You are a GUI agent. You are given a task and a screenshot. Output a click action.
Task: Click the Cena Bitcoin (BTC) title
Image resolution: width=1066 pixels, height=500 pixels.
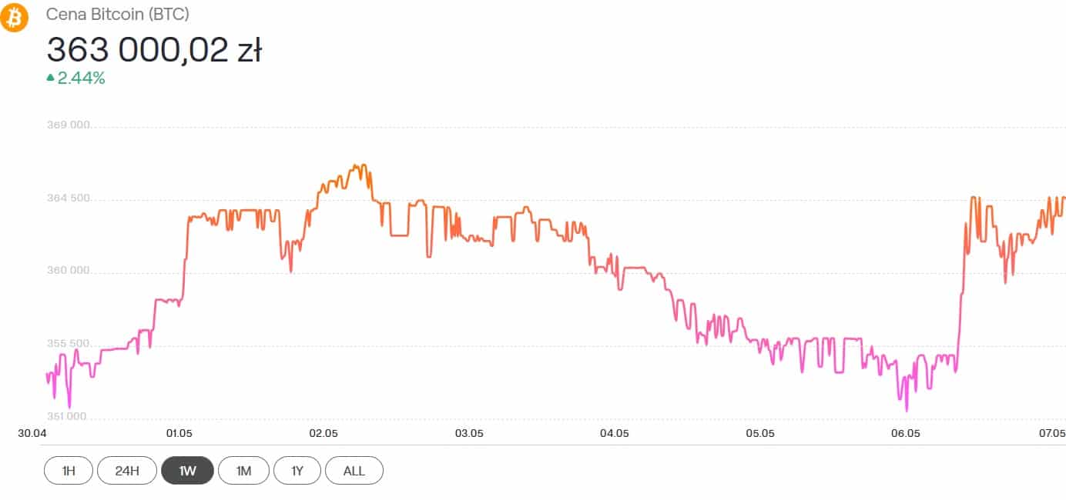click(x=118, y=14)
